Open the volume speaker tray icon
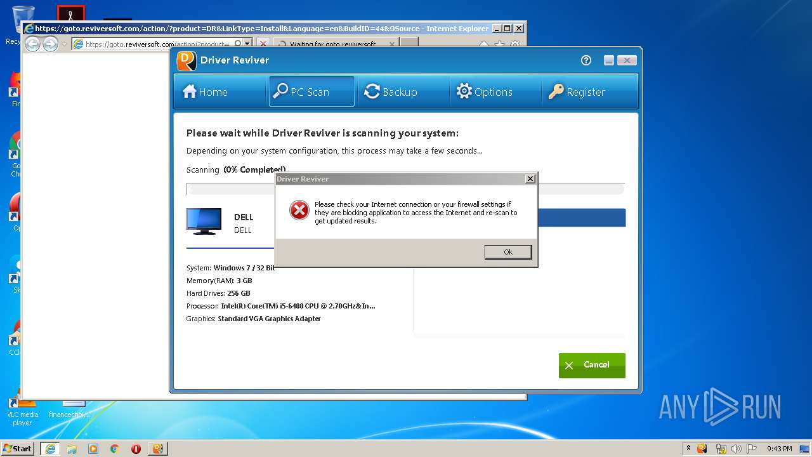The height and width of the screenshot is (457, 812). click(x=737, y=449)
